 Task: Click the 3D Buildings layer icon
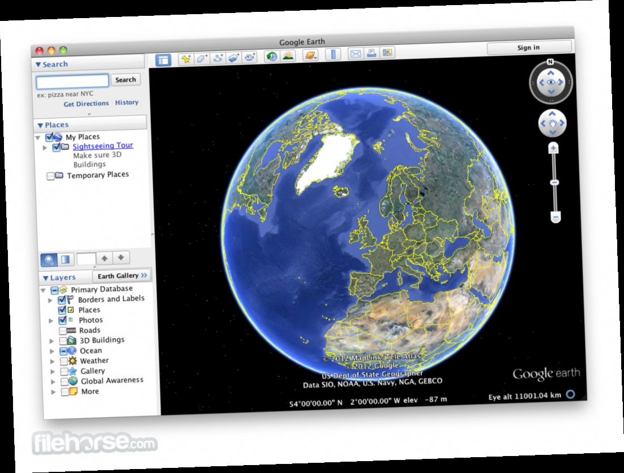coord(72,341)
